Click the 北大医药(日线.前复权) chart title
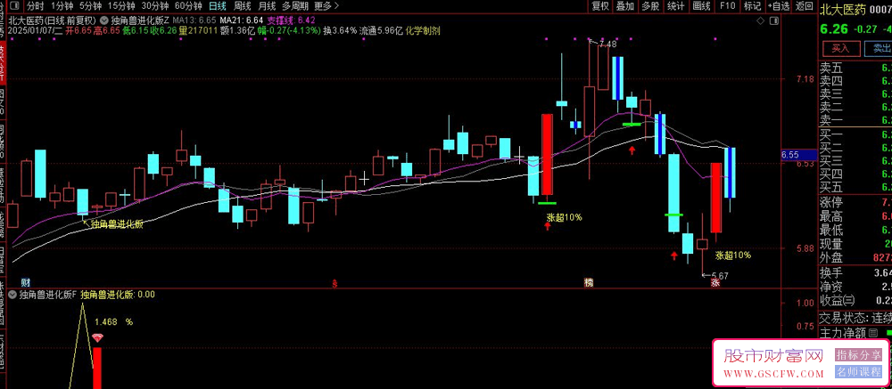Screen dimensions: 892x389 click(53, 21)
